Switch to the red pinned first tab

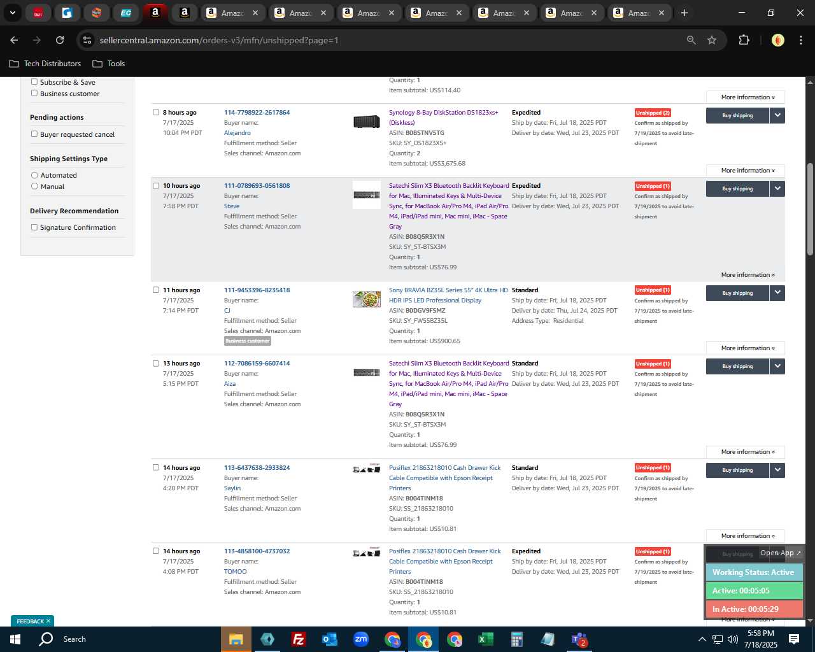pos(38,13)
